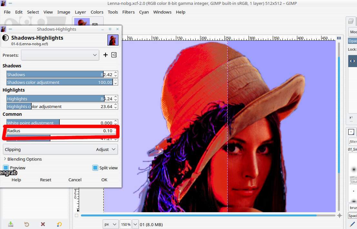Open the Colors menu
The image size is (357, 229).
pyautogui.click(x=97, y=12)
